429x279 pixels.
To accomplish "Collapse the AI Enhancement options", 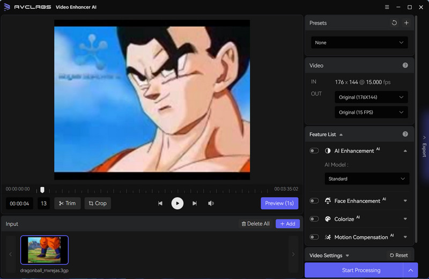I will click(x=405, y=151).
